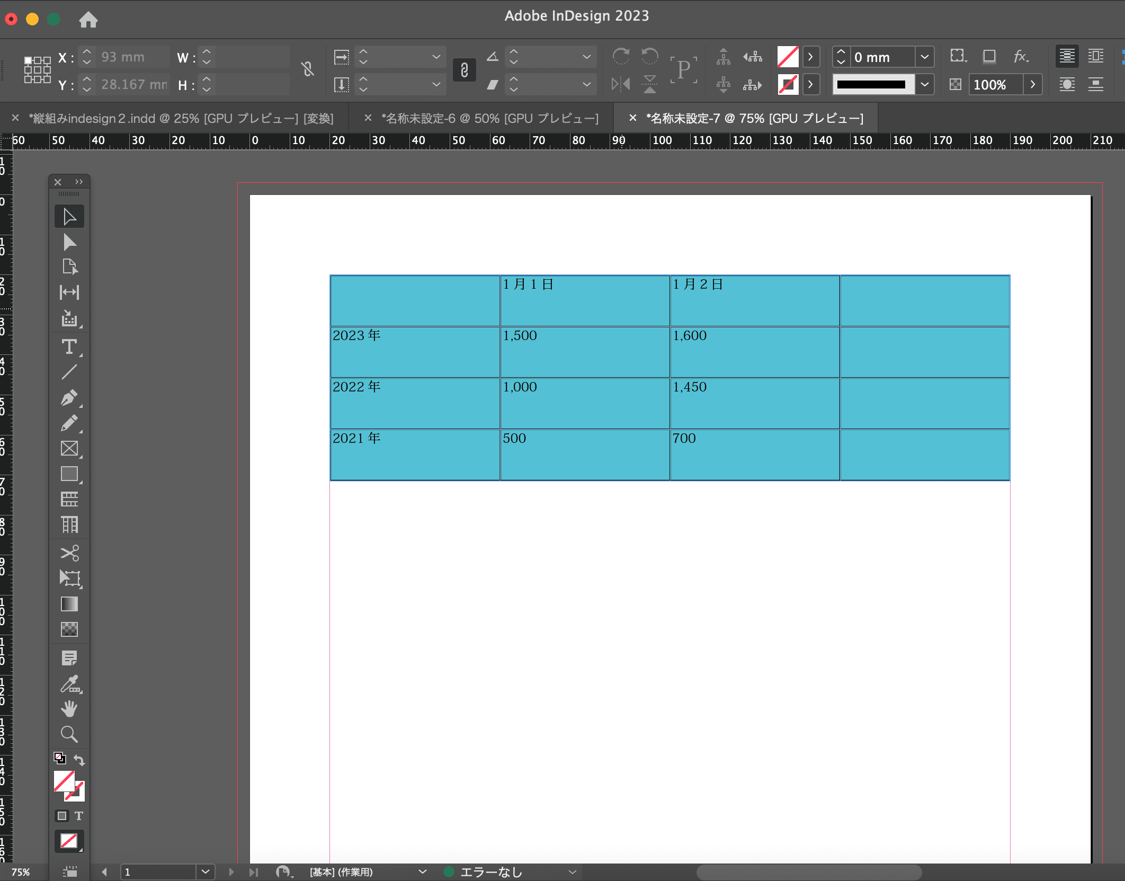Viewport: 1125px width, 881px height.
Task: Go to previous page arrow
Action: [x=104, y=872]
